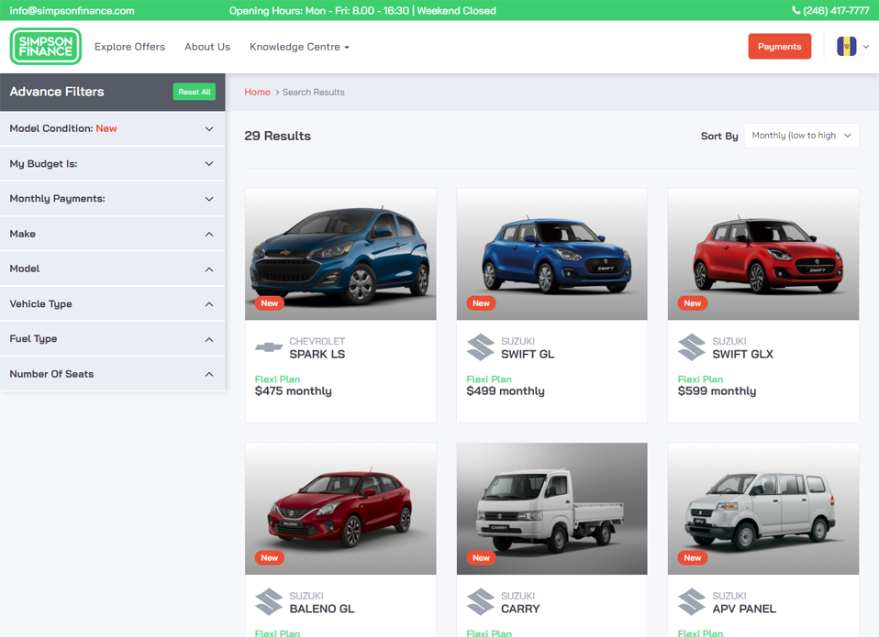Image resolution: width=879 pixels, height=637 pixels.
Task: Click the APV PANEL model title
Action: [744, 609]
